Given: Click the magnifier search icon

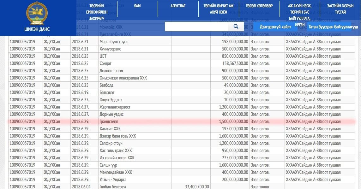Looking at the screenshot, I should (x=236, y=27).
